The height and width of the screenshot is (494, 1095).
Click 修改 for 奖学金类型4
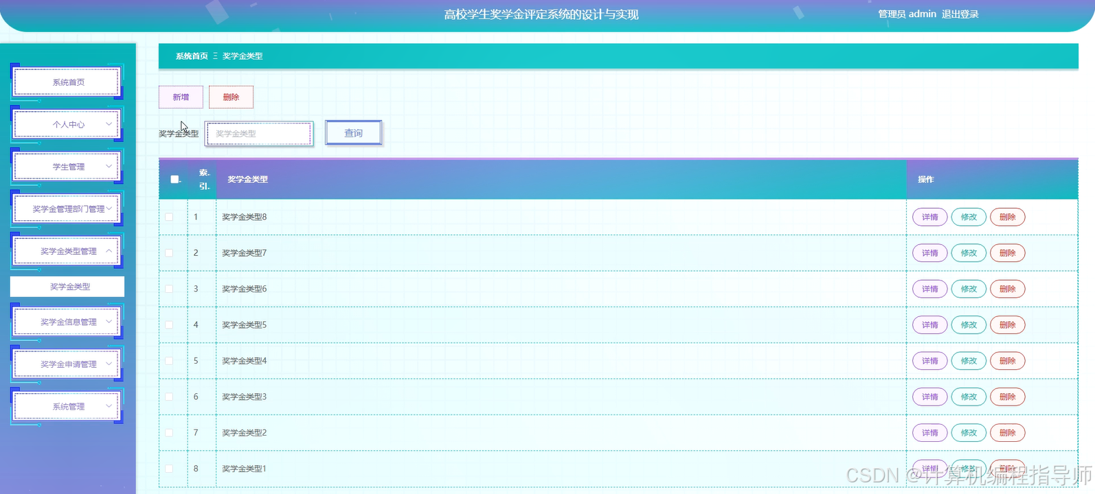click(x=969, y=361)
